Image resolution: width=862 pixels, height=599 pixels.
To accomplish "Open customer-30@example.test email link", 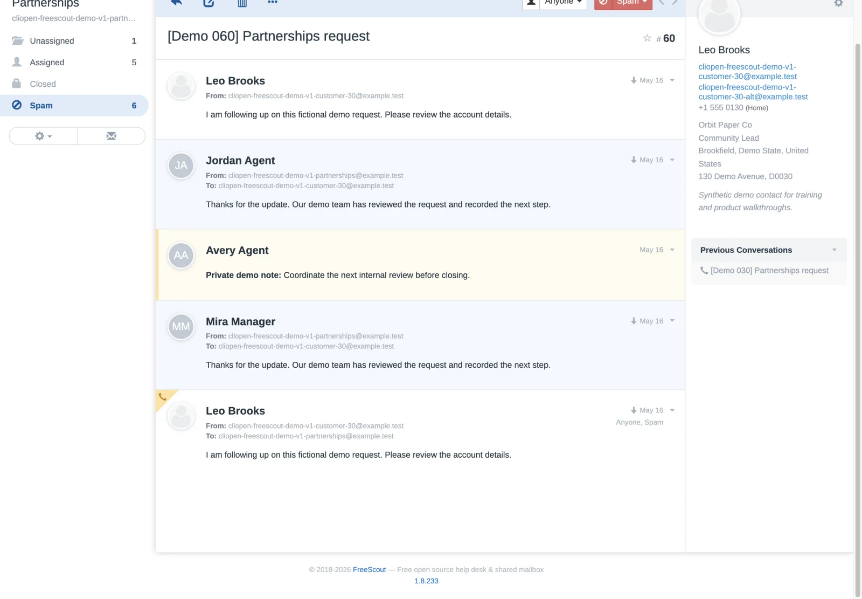I will pos(747,72).
